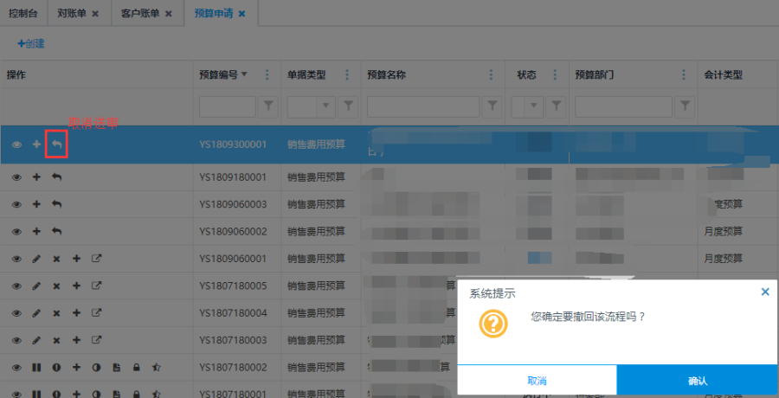Click the filter funnel beside 预算编号 filter box
Screen dimensions: 779x398
268,106
